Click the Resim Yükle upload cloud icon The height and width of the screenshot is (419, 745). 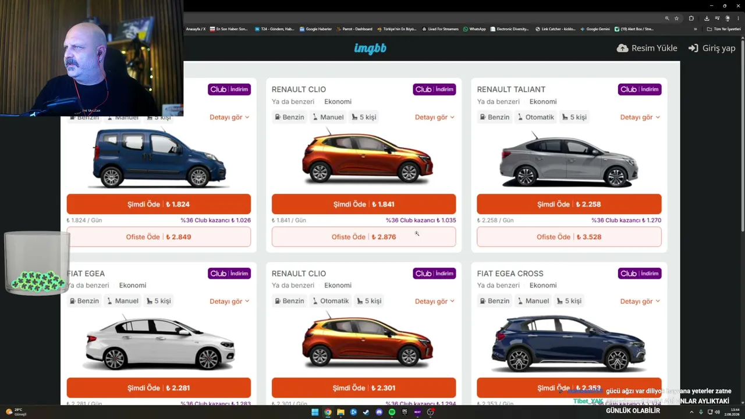click(622, 48)
